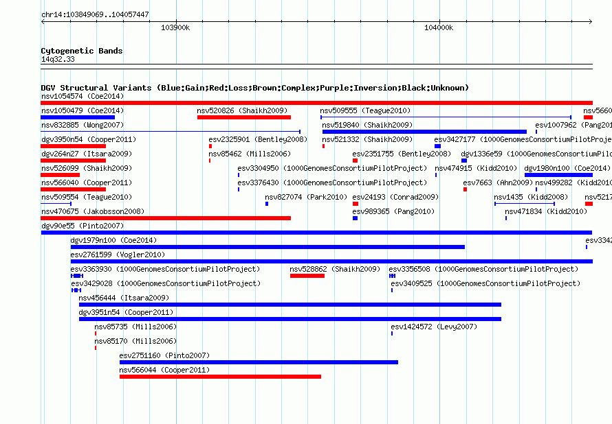
Task: Select nsv566044 (Cooper2011) label
Action: tap(165, 370)
